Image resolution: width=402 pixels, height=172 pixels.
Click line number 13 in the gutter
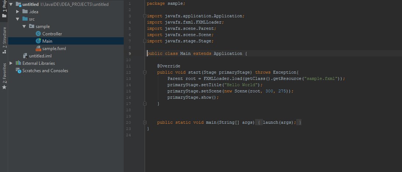(x=129, y=79)
